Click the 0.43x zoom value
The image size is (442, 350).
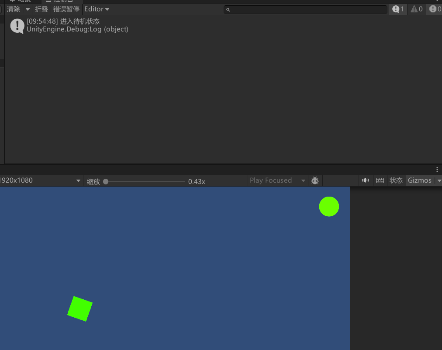(x=197, y=182)
